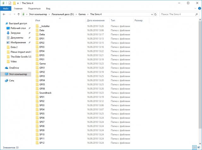Click the Back navigation arrow
Image resolution: width=202 pixels, height=150 pixels.
pyautogui.click(x=4, y=14)
